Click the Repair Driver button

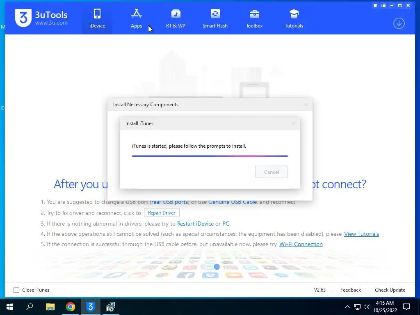[162, 213]
